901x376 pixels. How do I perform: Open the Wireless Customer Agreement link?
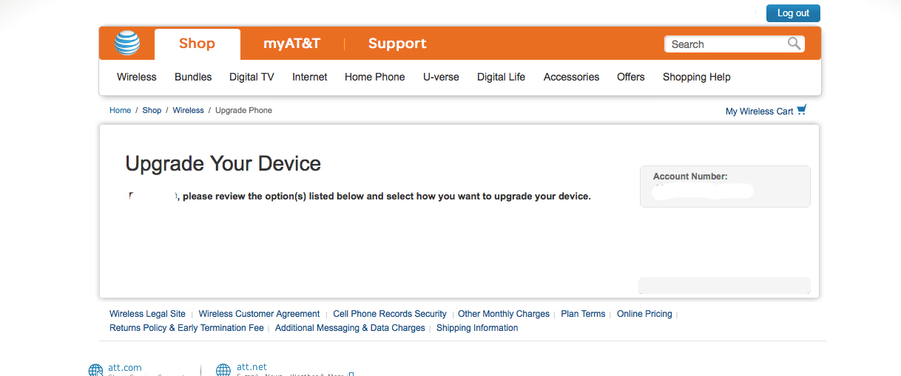[x=259, y=314]
